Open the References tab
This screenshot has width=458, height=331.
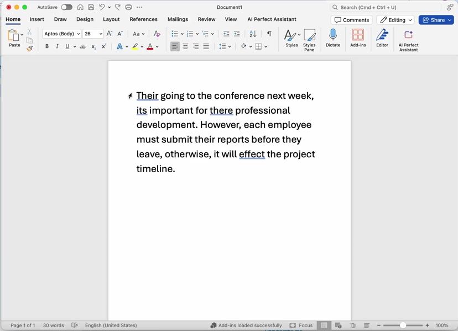click(x=143, y=19)
